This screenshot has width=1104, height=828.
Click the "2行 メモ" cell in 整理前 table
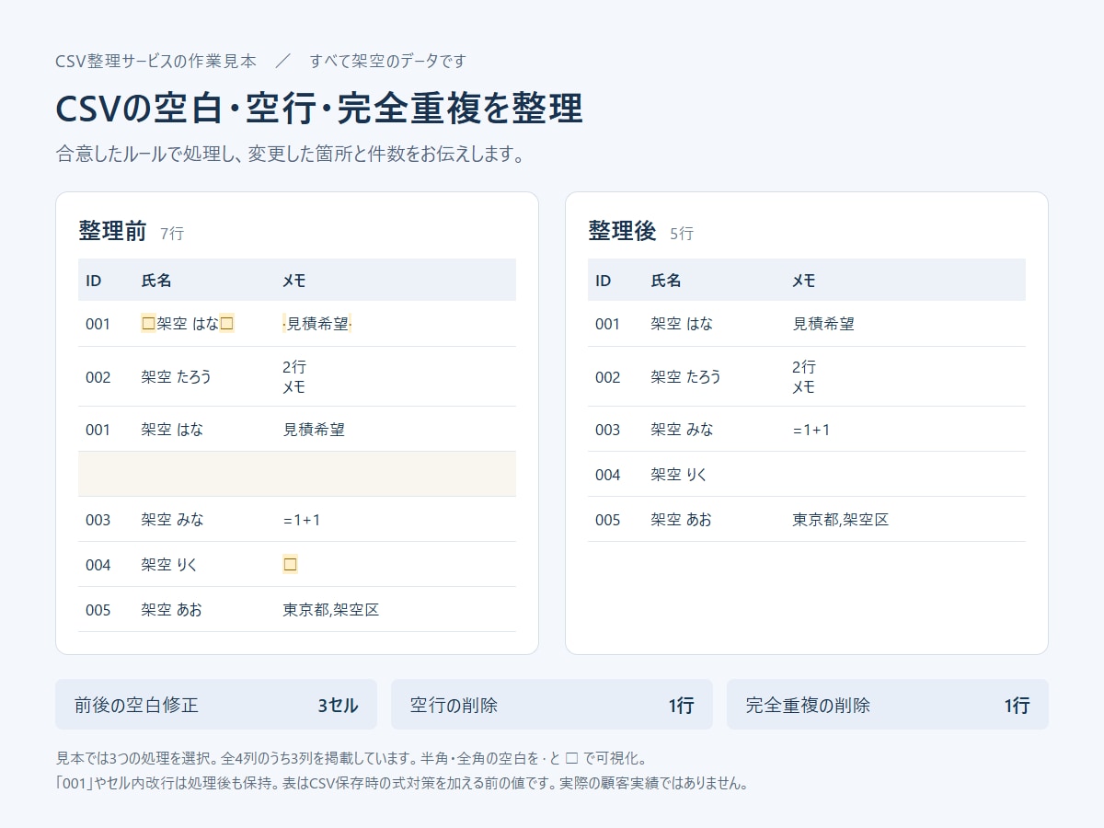coord(294,377)
